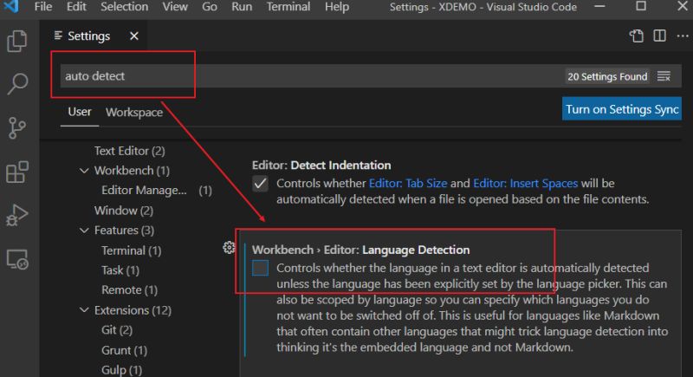Image resolution: width=693 pixels, height=377 pixels.
Task: Click 20 Settings Found count
Action: point(607,76)
